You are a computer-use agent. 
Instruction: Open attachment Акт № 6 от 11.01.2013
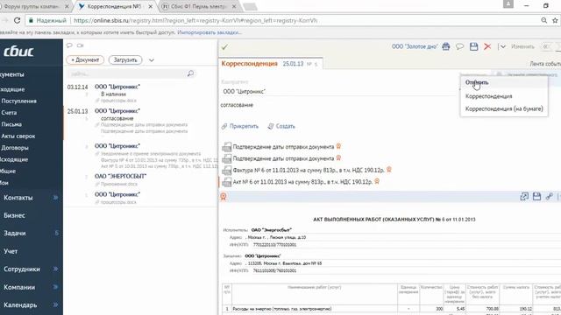tap(302, 182)
